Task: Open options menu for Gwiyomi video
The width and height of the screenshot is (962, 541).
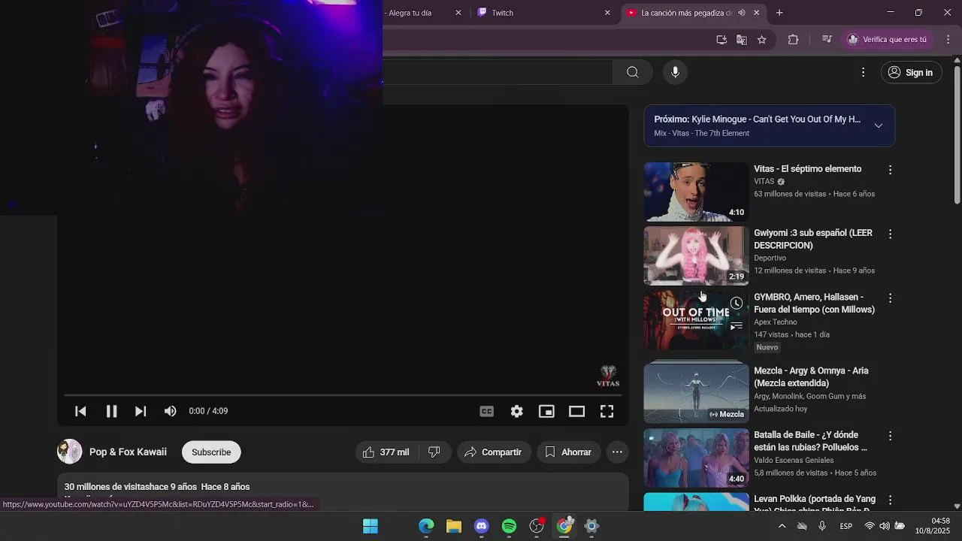Action: click(890, 234)
